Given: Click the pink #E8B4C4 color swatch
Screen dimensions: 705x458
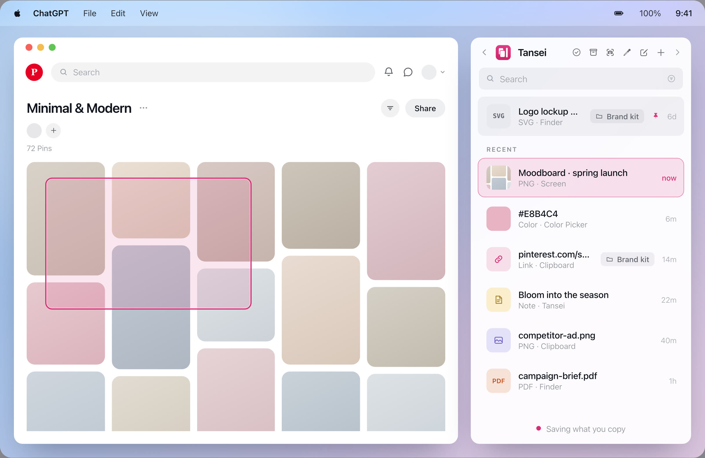Looking at the screenshot, I should pos(498,219).
